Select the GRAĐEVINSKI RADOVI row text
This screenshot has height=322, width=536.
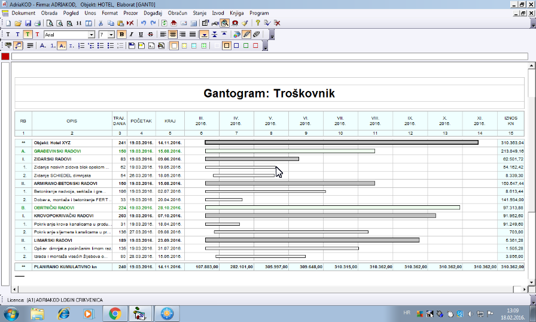(57, 151)
